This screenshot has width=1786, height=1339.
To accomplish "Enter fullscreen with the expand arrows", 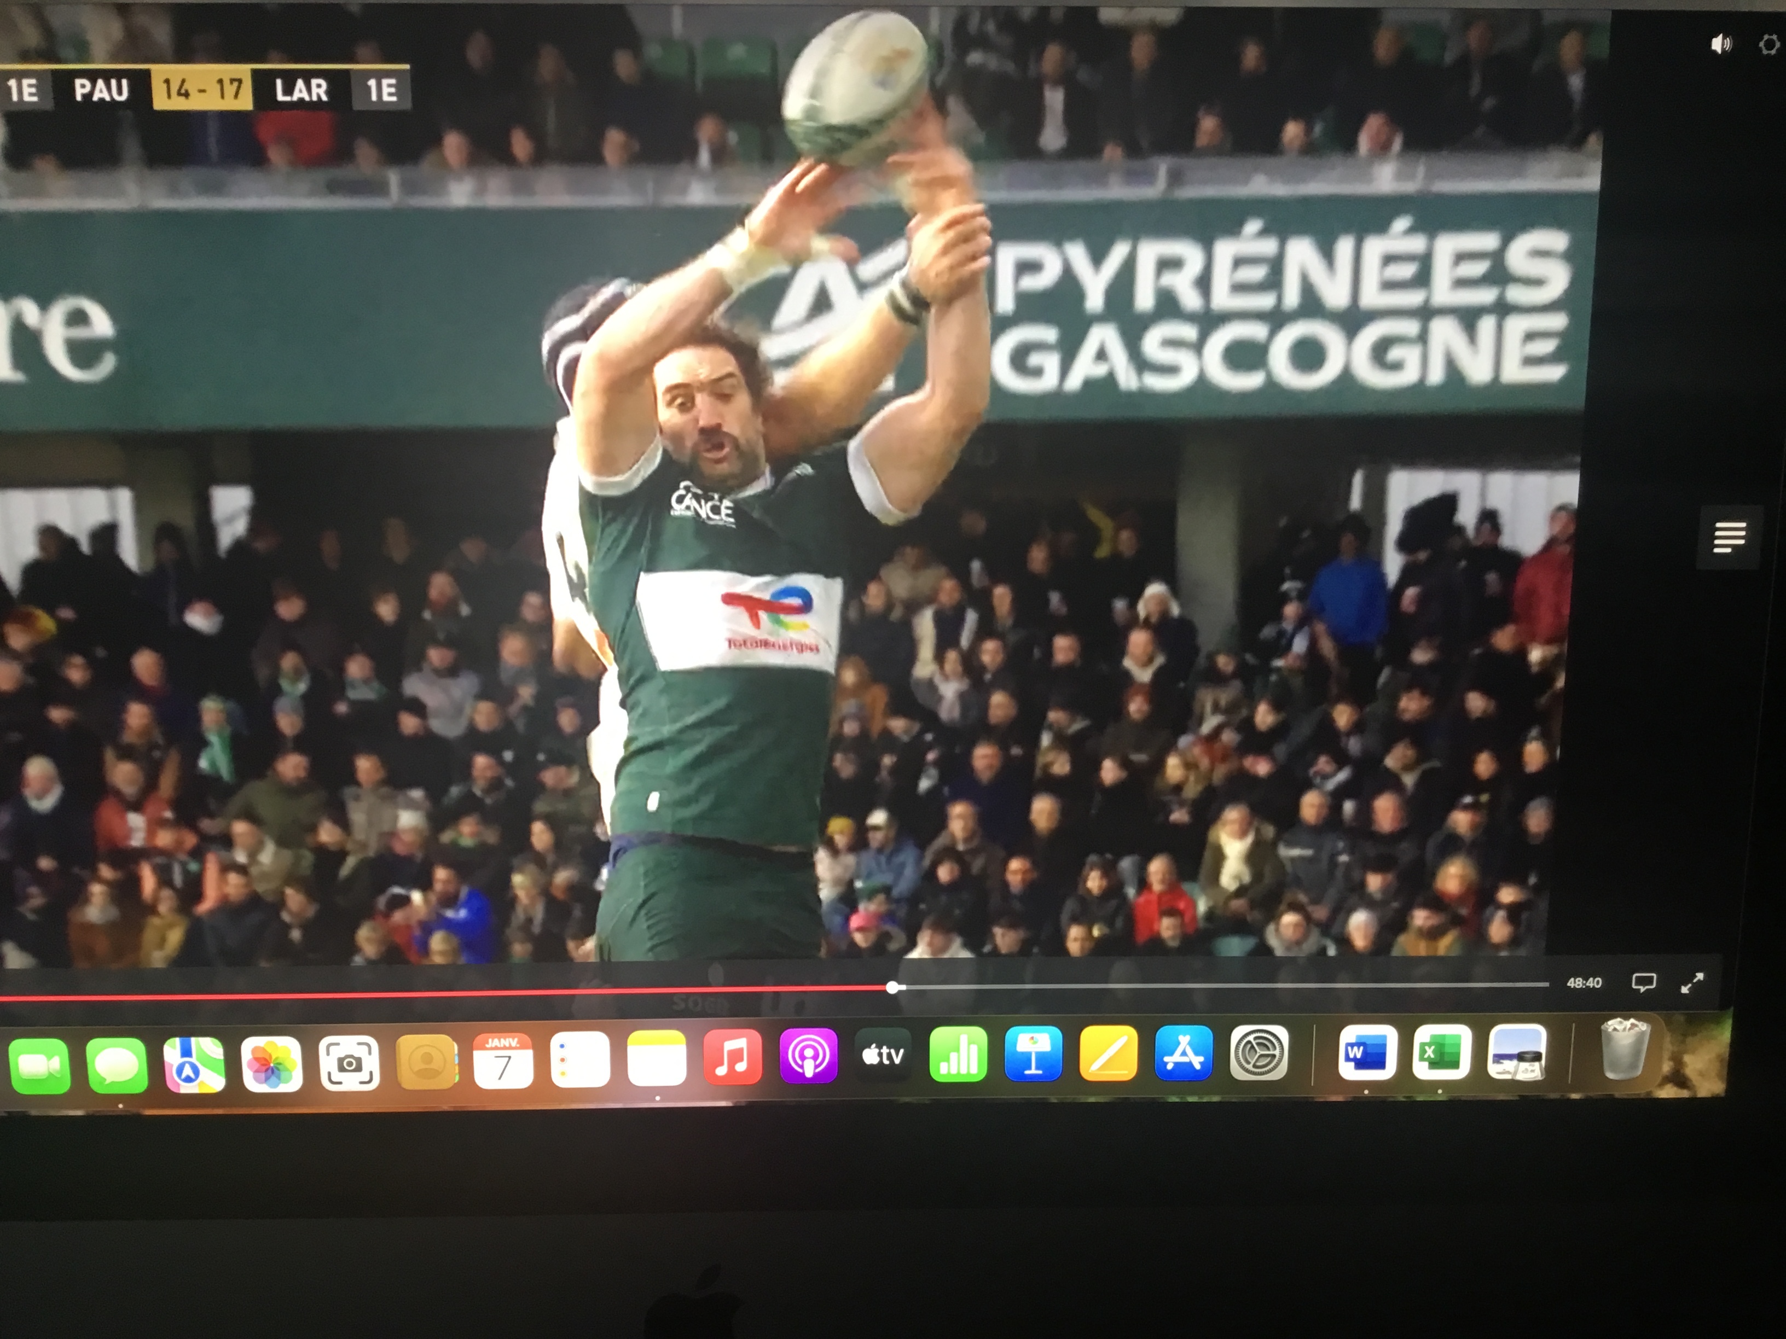I will (1691, 982).
